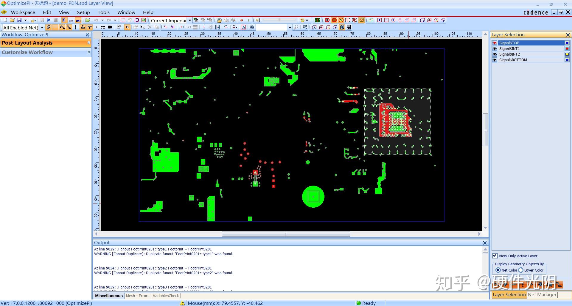Open the All Enabled Nets dropdown arrow
Screen dimensions: 572x306
[x=42, y=27]
